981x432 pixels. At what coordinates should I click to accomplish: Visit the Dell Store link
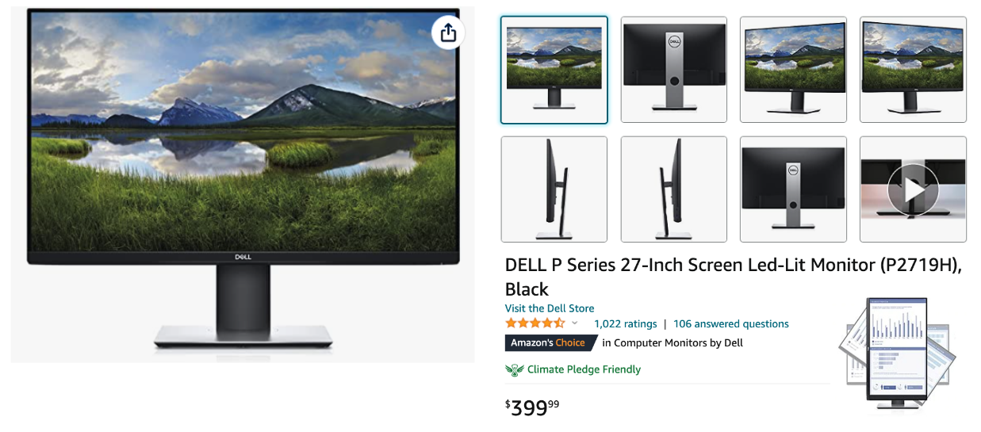[x=550, y=308]
